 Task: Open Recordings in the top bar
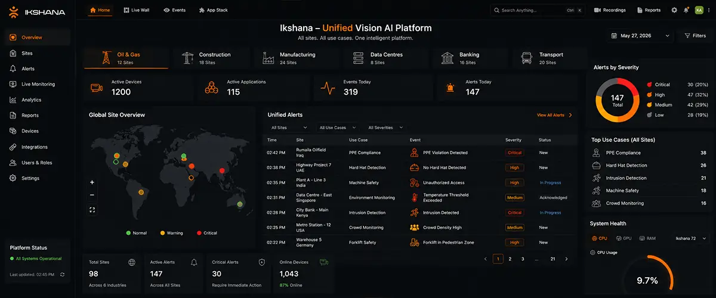610,10
